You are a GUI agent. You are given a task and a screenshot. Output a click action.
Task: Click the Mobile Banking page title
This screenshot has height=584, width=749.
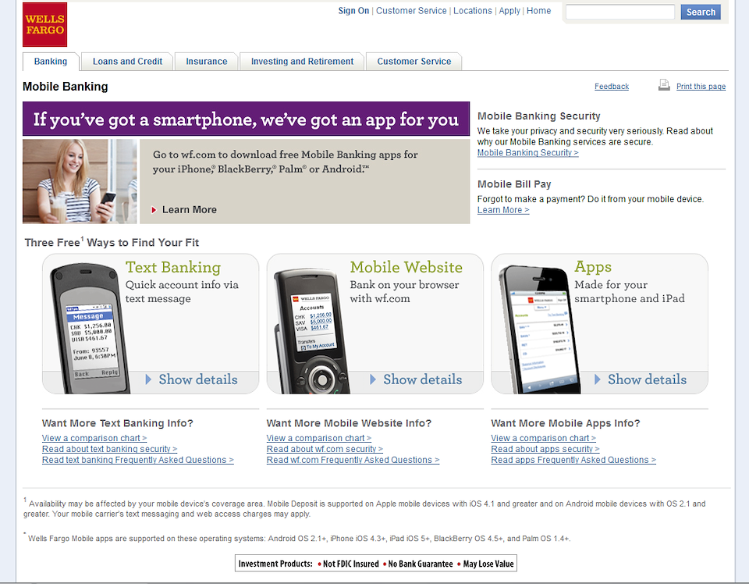(66, 87)
